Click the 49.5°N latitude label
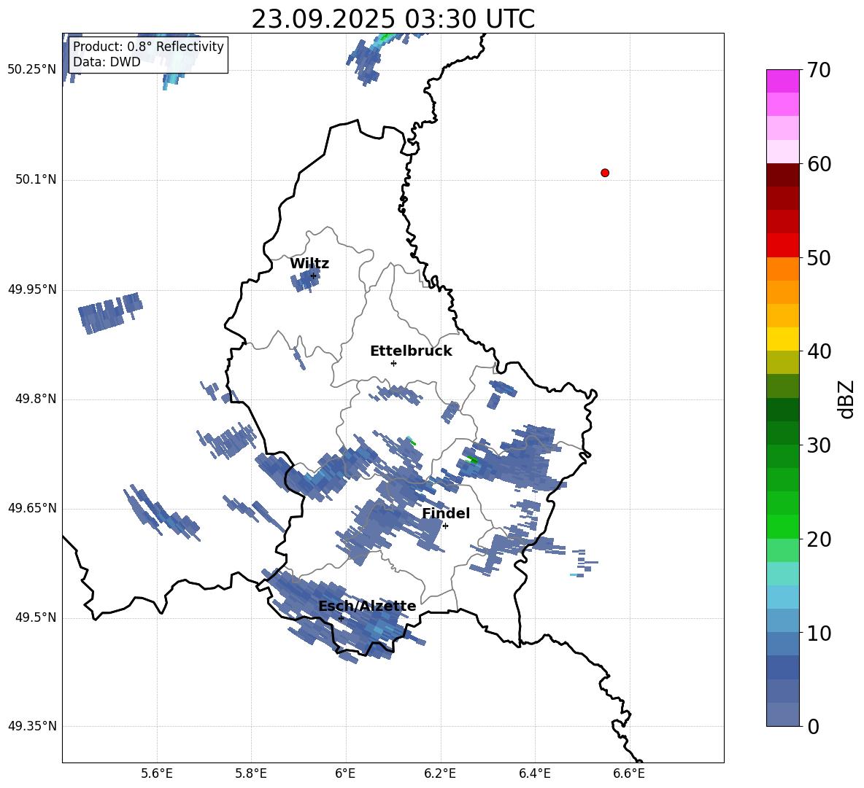This screenshot has width=864, height=788. click(x=36, y=617)
